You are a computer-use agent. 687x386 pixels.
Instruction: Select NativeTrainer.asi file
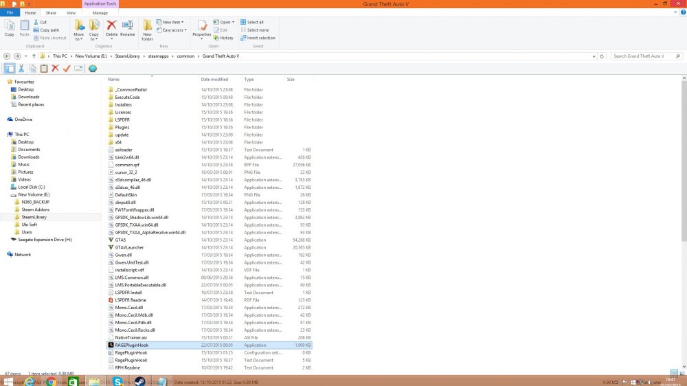pyautogui.click(x=131, y=337)
